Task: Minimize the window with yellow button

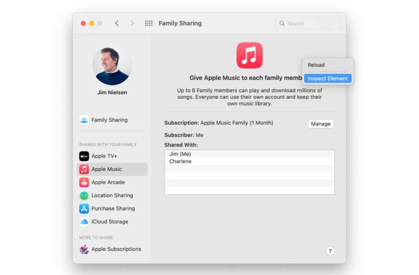Action: (x=92, y=24)
